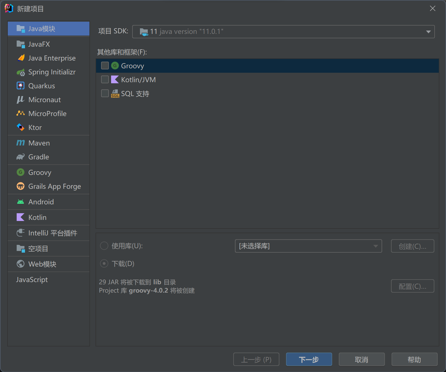Viewport: 446px width, 372px height.
Task: Enable the Groovy framework checkbox
Action: (105, 66)
